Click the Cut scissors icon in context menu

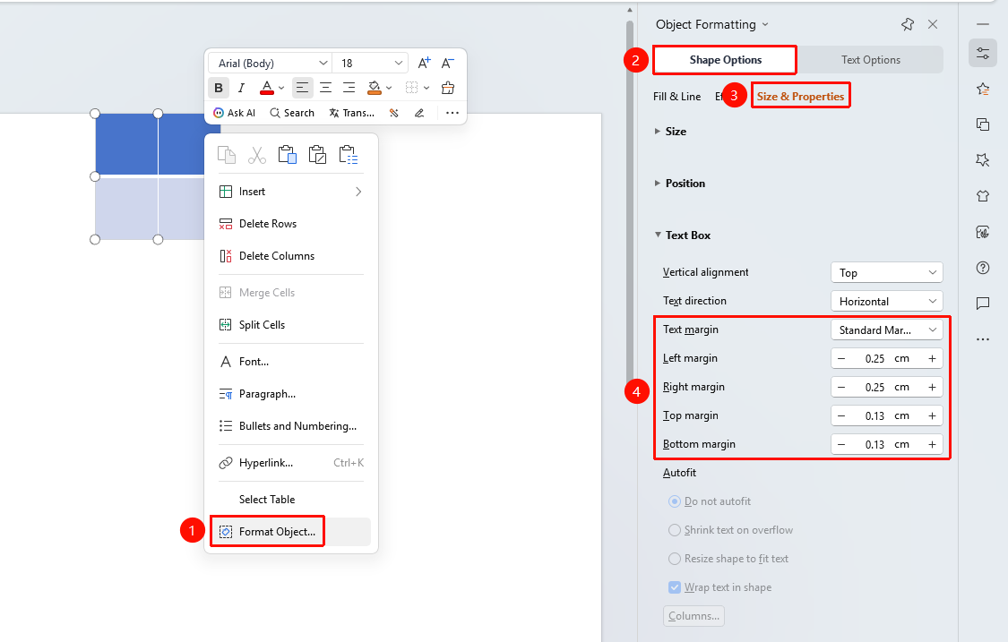coord(257,155)
